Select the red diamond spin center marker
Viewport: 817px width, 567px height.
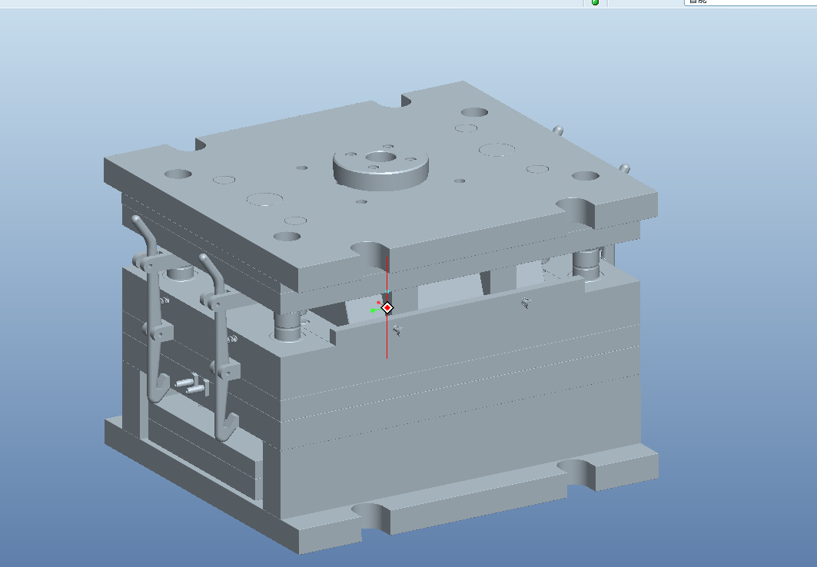pyautogui.click(x=387, y=308)
